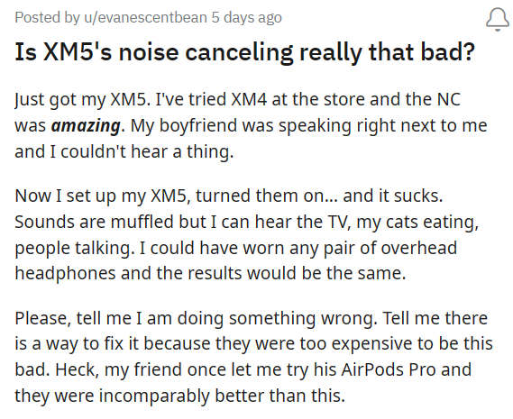Click the line starting 'headphones and the results'
513x419 pixels.
[x=210, y=273]
